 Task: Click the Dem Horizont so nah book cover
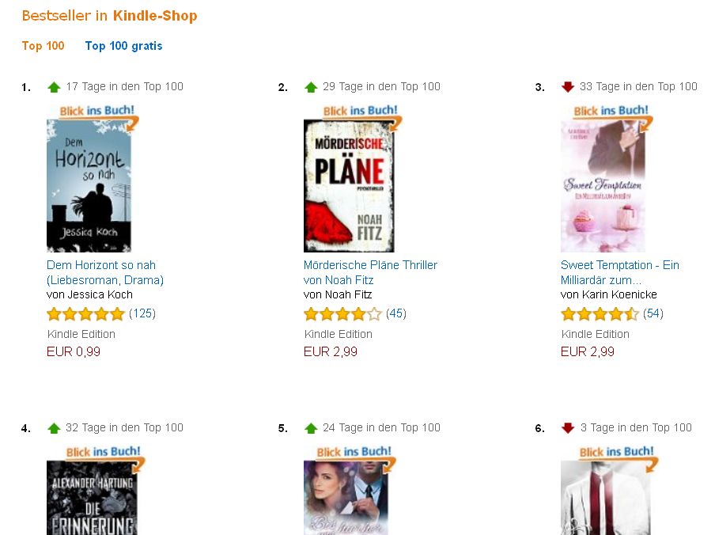[x=89, y=186]
